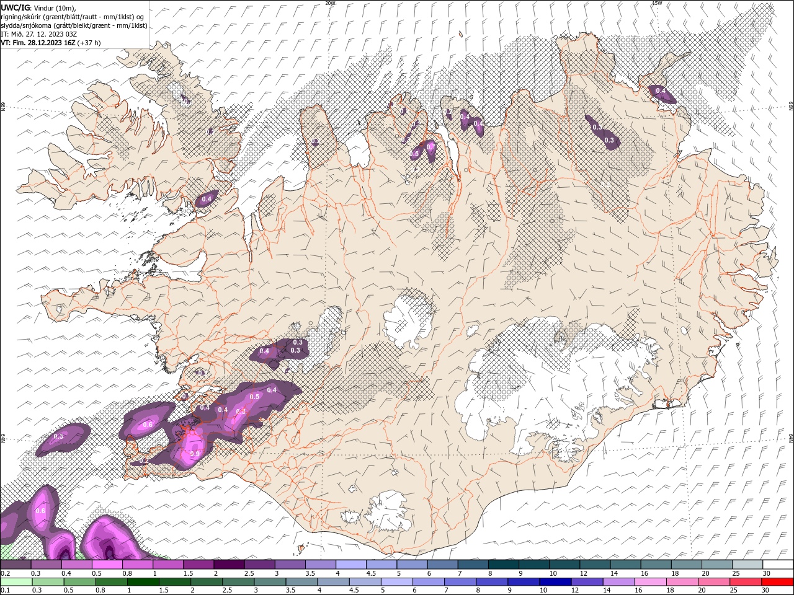794x595 pixels.
Task: Pick the bright red 30+ rain swatch
Action: [778, 582]
